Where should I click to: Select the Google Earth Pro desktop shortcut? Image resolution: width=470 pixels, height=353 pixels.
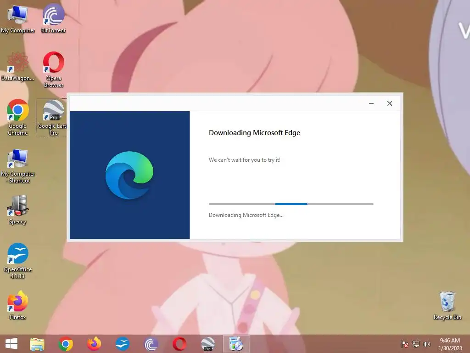point(52,118)
